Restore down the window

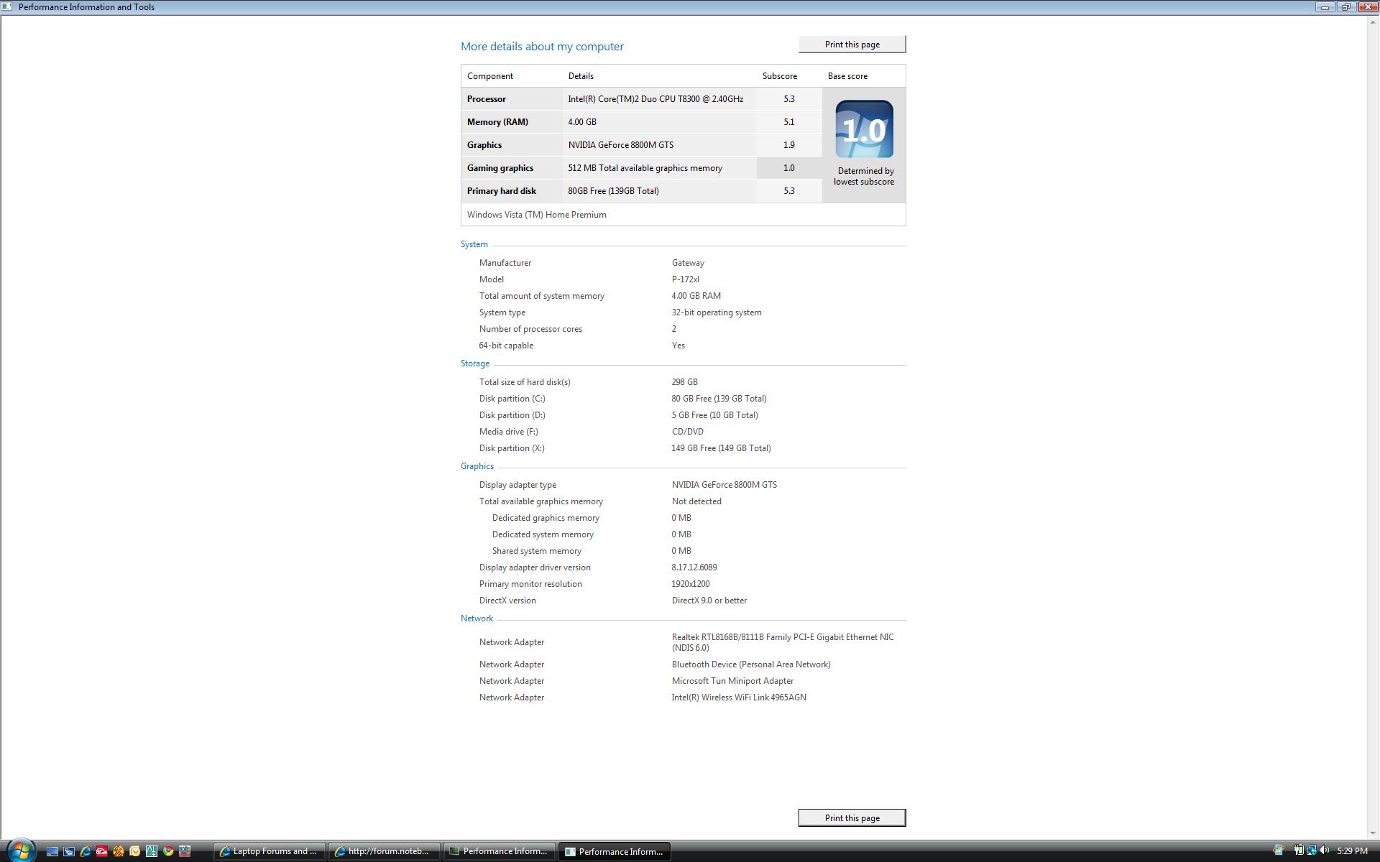[x=1345, y=7]
